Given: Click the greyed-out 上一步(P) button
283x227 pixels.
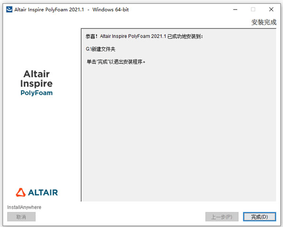Looking at the screenshot, I should (x=222, y=217).
